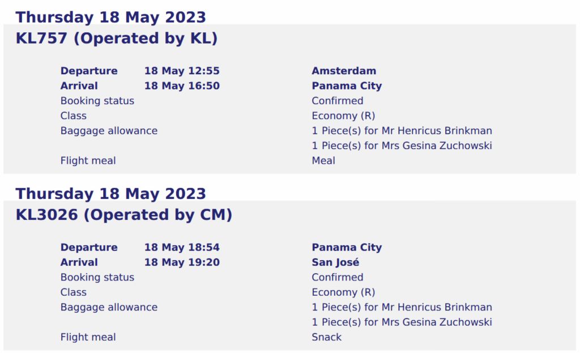The image size is (580, 353).
Task: Click Mrs Gesina Zuchowski baggage line for KL3026
Action: click(402, 322)
